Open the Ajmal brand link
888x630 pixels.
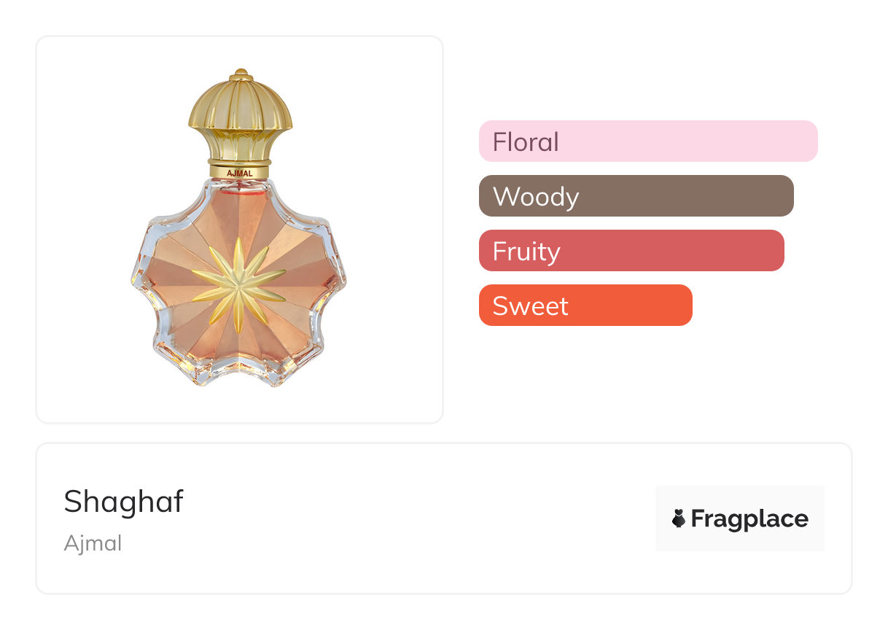[93, 543]
